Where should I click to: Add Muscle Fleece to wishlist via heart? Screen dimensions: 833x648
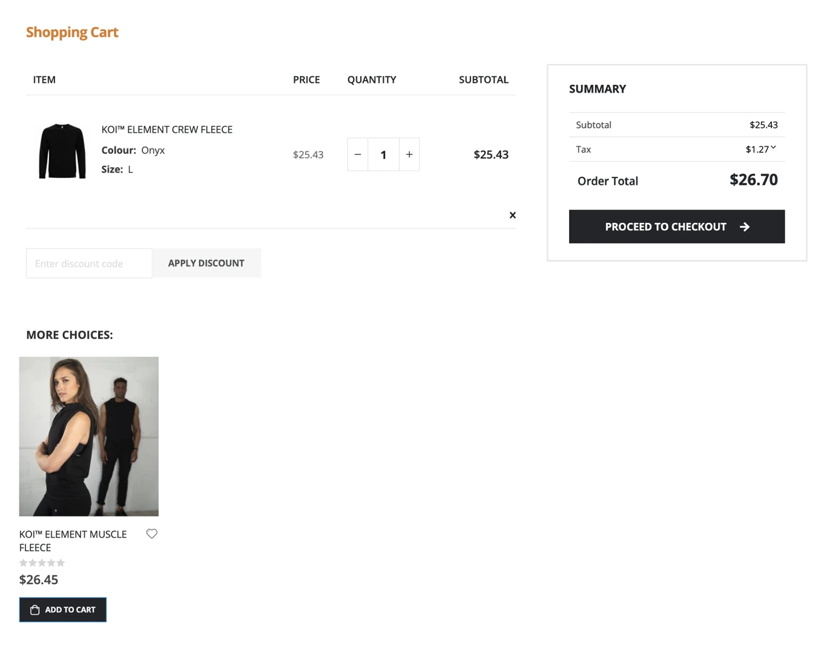point(152,534)
